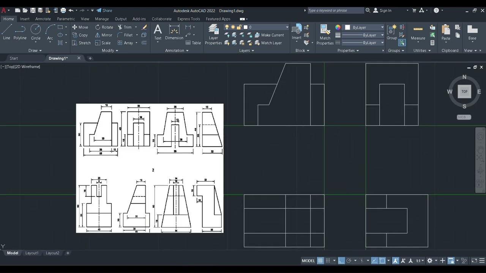486x273 pixels.
Task: Click the Fillet tool
Action: [x=125, y=35]
